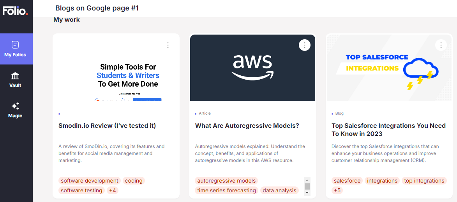
Task: Open What Are Autoregressive Models title
Action: pyautogui.click(x=247, y=125)
